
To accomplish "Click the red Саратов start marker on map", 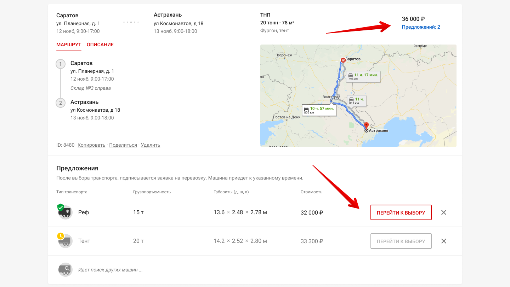I will point(343,60).
